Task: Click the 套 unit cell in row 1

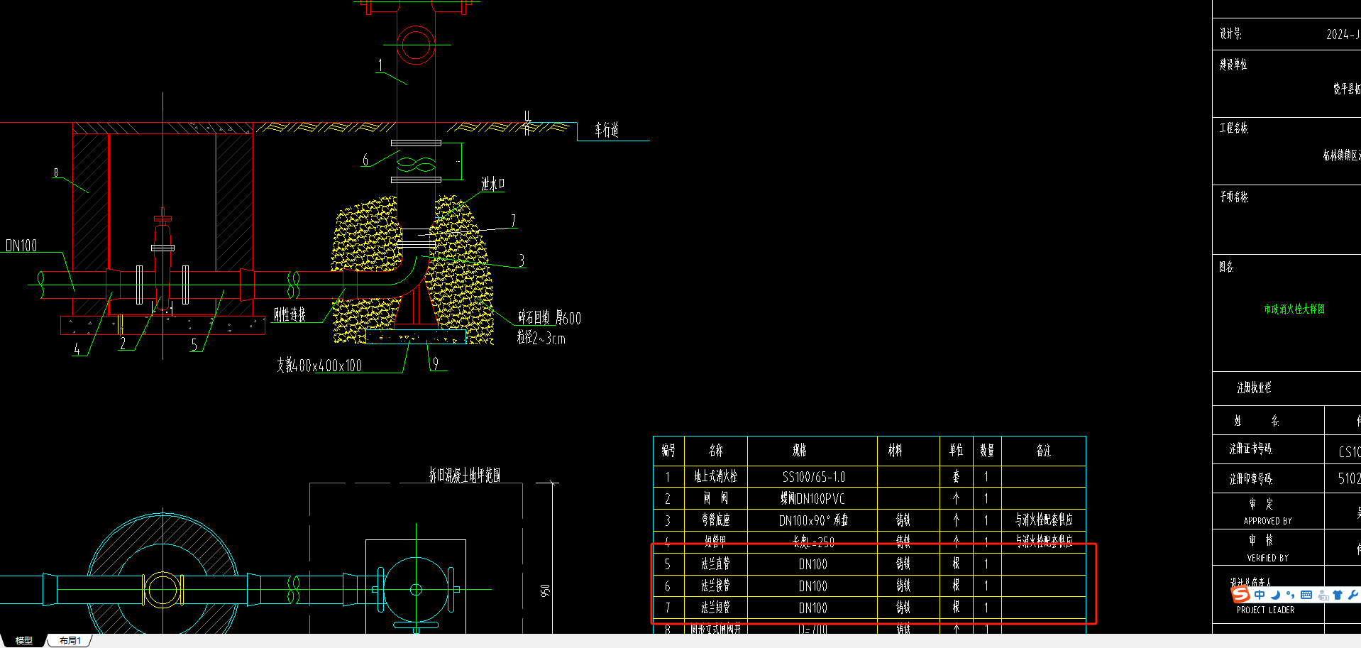Action: [x=957, y=477]
